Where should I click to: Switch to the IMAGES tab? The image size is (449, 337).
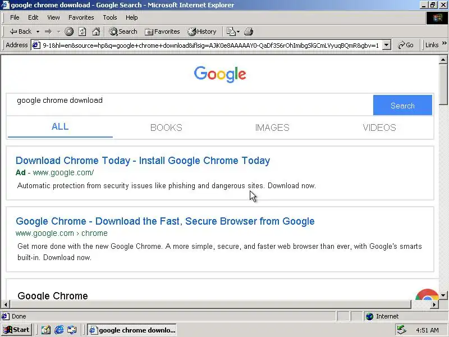272,127
